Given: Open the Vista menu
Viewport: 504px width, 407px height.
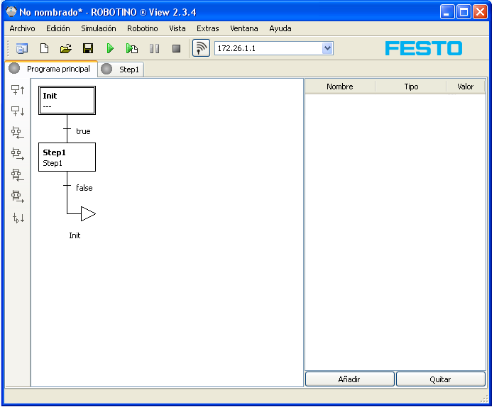Looking at the screenshot, I should pos(177,28).
